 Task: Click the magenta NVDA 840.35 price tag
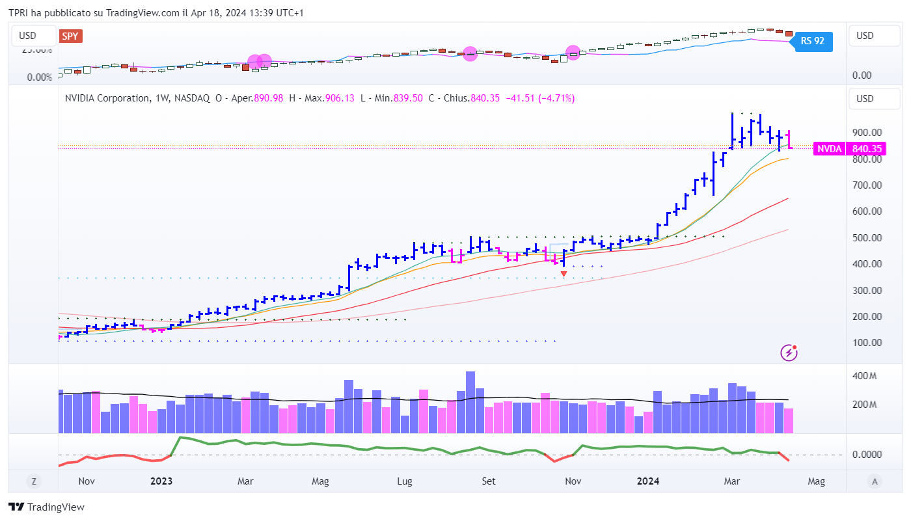849,149
